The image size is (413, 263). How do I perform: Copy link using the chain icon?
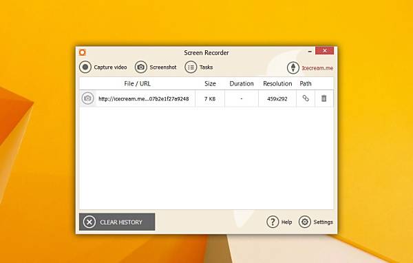tap(306, 98)
